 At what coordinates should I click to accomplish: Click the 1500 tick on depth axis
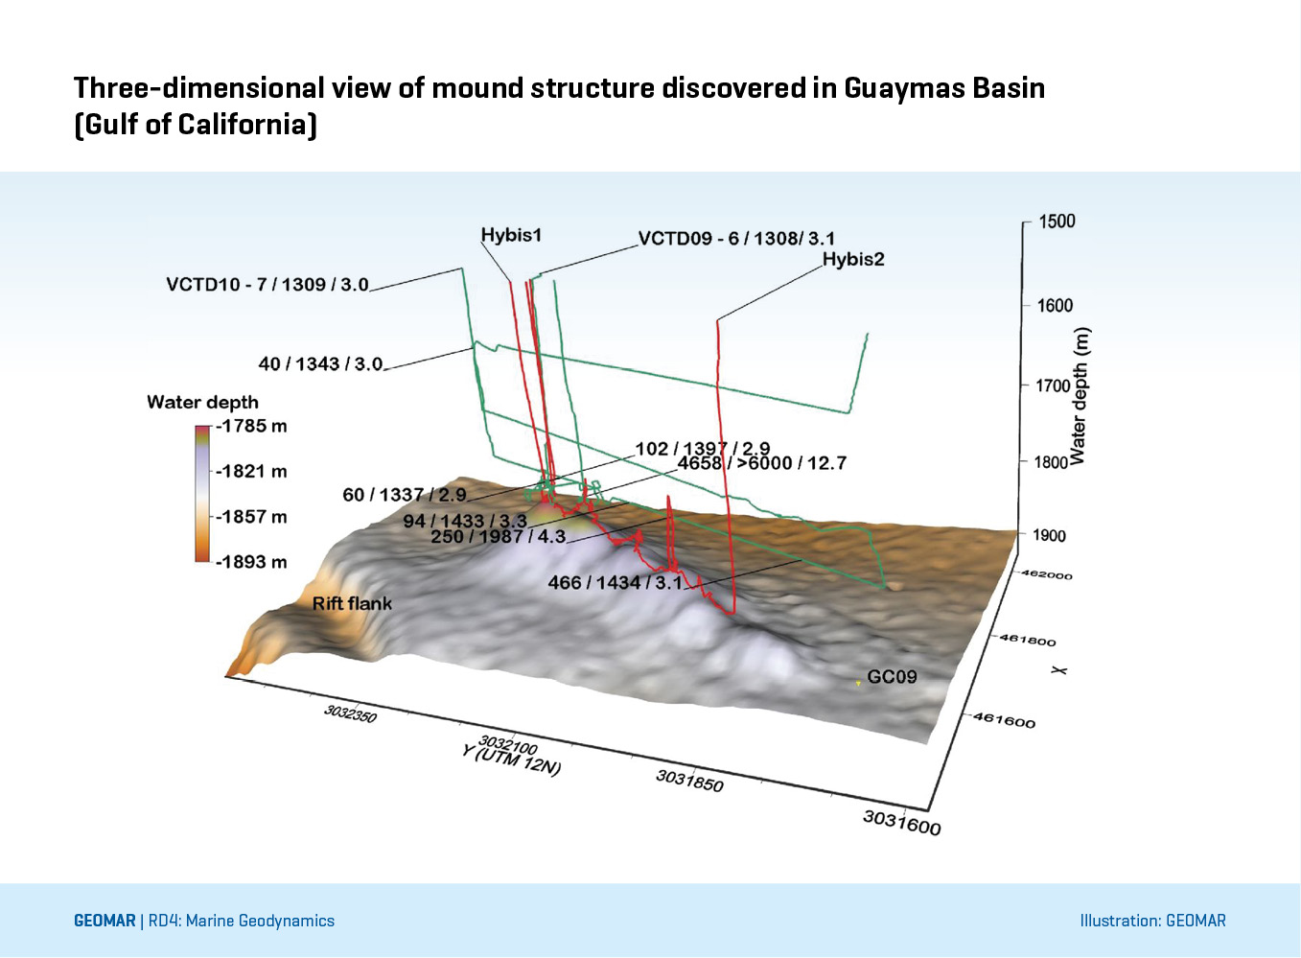coord(1057,222)
